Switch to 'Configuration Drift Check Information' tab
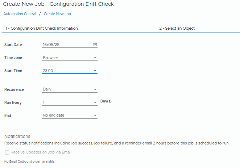The image size is (240, 168). [x=42, y=28]
